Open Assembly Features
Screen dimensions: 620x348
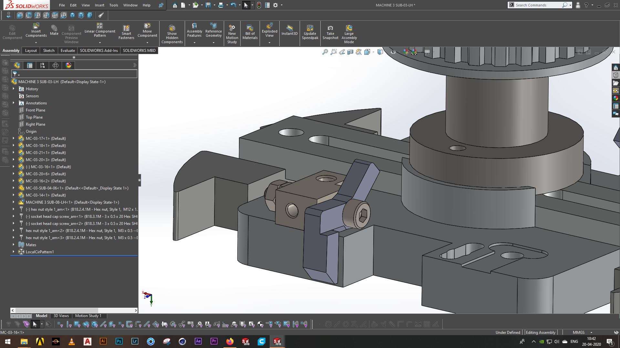tap(194, 31)
